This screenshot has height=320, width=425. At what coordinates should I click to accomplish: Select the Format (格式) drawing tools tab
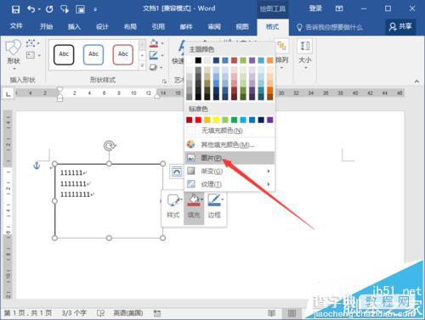pos(273,27)
